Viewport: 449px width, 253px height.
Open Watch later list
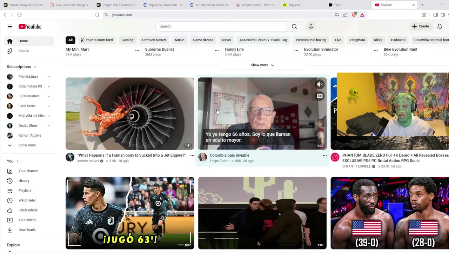tap(29, 201)
